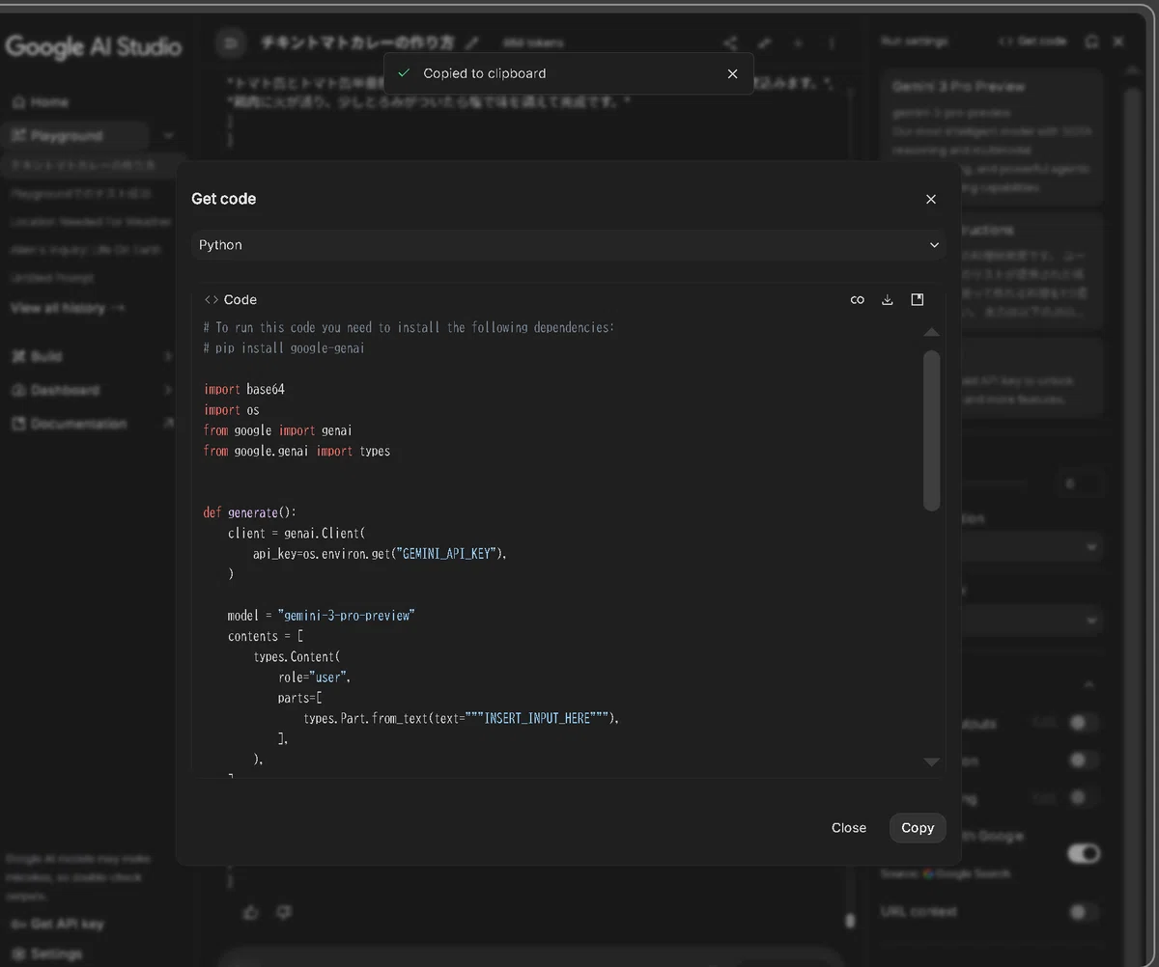Image resolution: width=1159 pixels, height=967 pixels.
Task: Toggle the Function calling switch
Action: [1084, 798]
